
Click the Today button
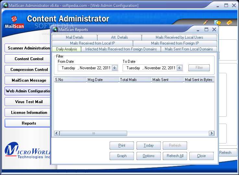coord(149,145)
